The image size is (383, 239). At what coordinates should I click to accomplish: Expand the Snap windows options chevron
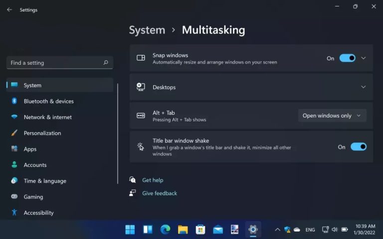pyautogui.click(x=364, y=58)
